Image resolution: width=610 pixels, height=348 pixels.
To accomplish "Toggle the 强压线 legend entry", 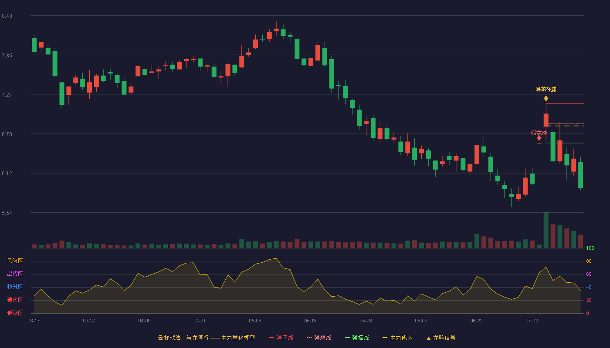I will 281,338.
